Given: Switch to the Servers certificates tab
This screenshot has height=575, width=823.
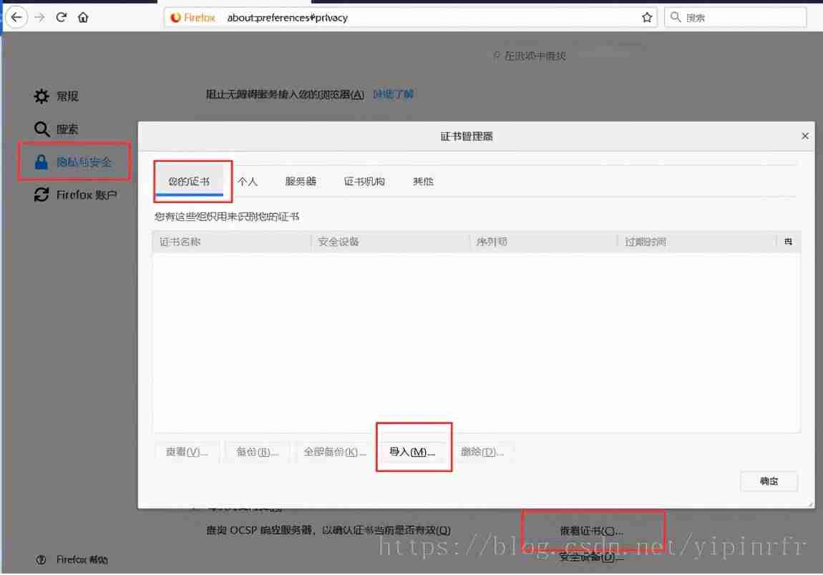Looking at the screenshot, I should coord(301,182).
